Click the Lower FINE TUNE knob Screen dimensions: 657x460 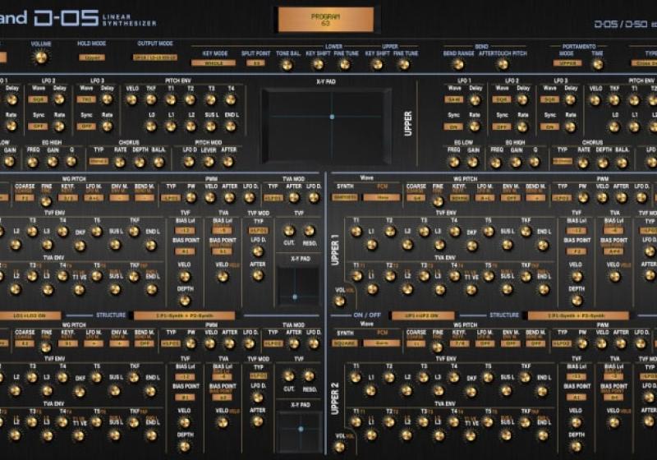tap(345, 65)
